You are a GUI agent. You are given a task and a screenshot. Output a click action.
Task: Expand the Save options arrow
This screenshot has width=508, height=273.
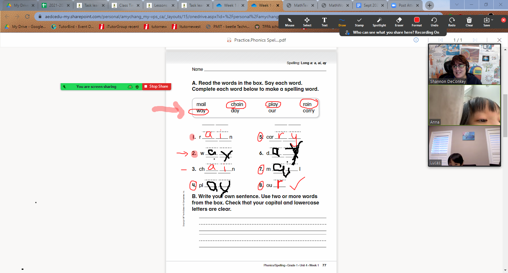pos(492,20)
